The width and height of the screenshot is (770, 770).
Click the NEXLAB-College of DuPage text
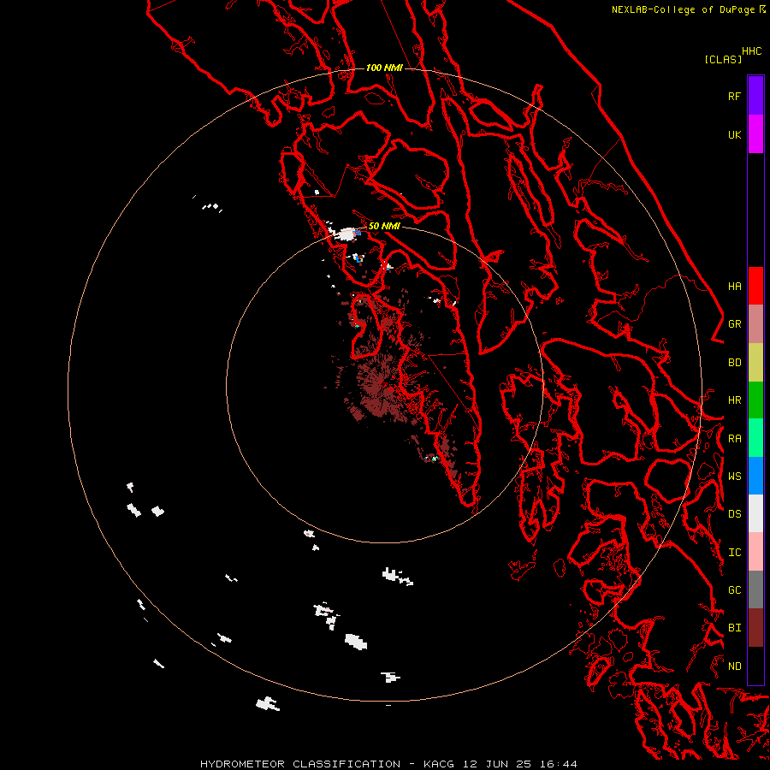coord(684,9)
